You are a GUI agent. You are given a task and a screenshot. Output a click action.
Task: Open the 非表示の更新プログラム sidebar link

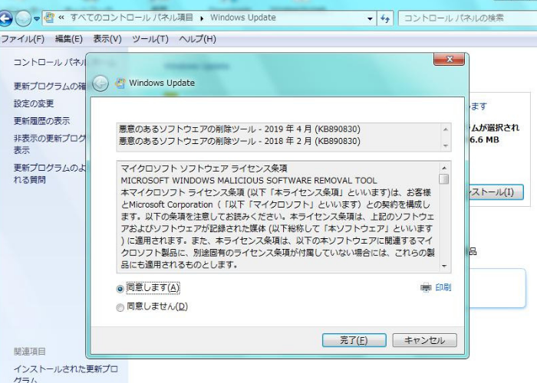click(49, 144)
